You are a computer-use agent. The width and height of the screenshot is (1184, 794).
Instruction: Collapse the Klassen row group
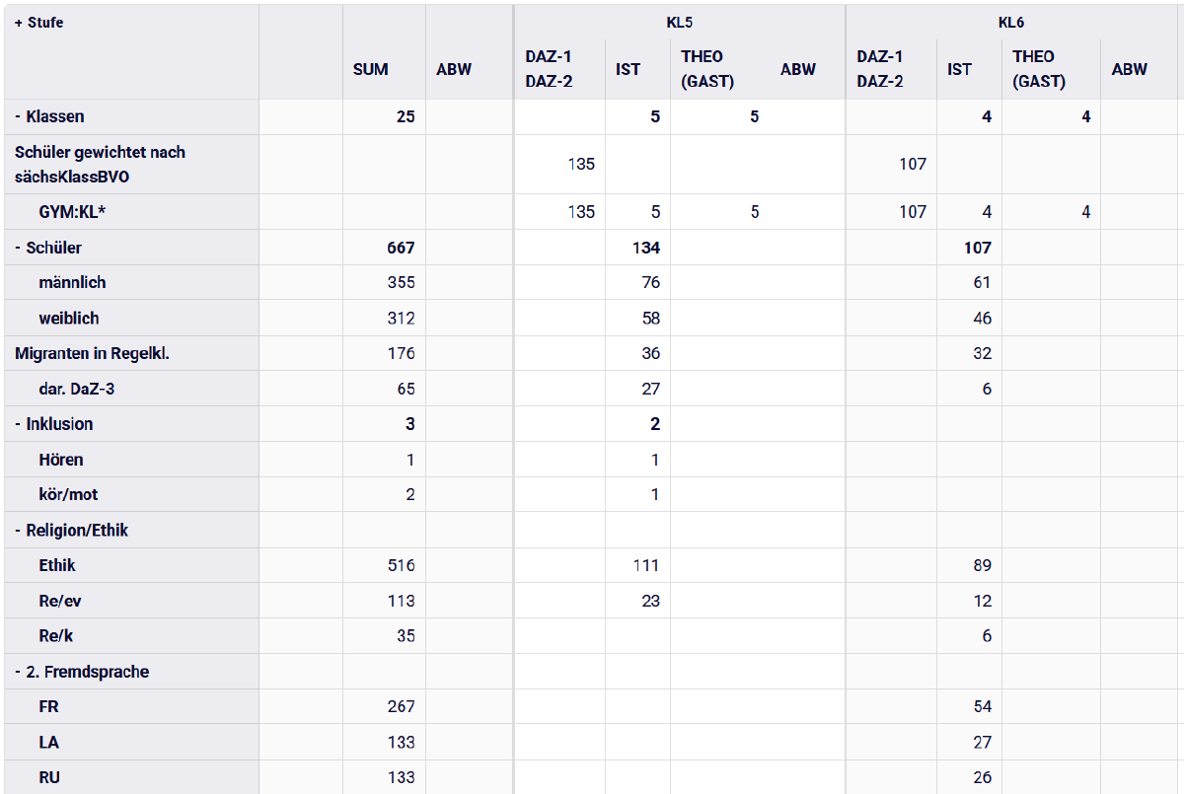(x=19, y=116)
